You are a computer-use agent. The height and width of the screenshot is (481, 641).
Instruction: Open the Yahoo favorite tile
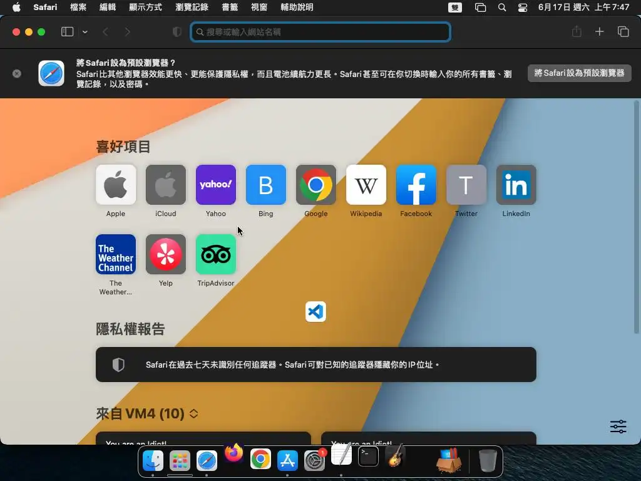pyautogui.click(x=216, y=185)
